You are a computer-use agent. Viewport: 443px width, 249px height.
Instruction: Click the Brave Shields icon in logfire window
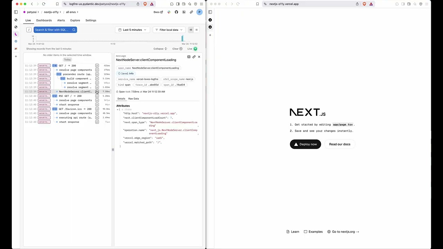point(145,4)
